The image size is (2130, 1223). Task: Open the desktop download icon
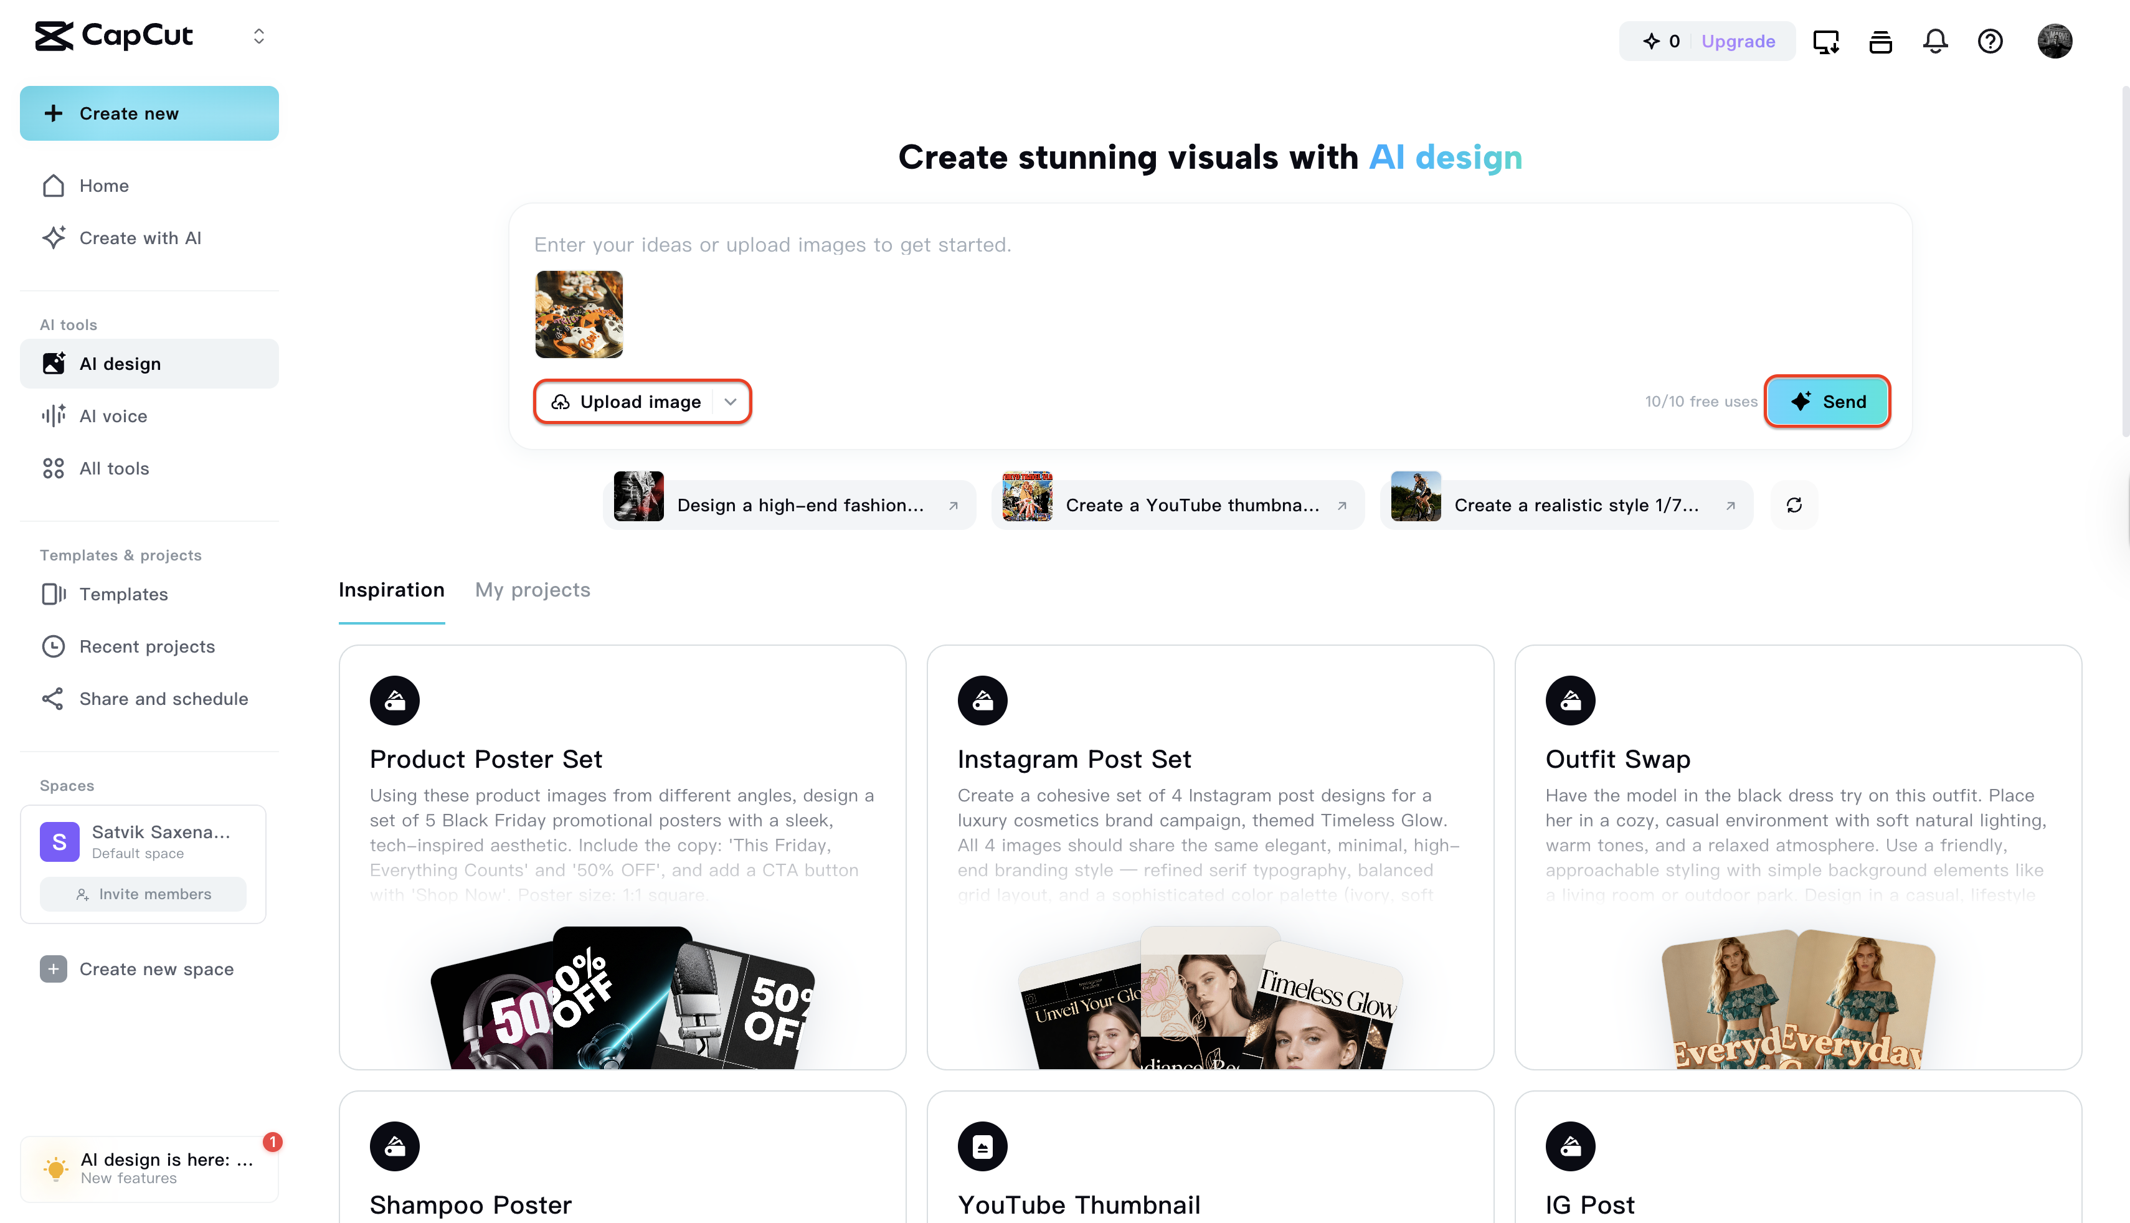point(1826,41)
